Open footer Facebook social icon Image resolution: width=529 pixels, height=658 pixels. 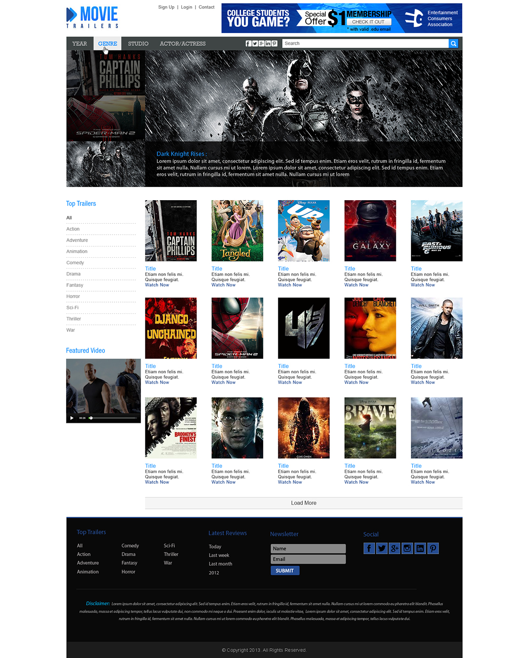369,548
